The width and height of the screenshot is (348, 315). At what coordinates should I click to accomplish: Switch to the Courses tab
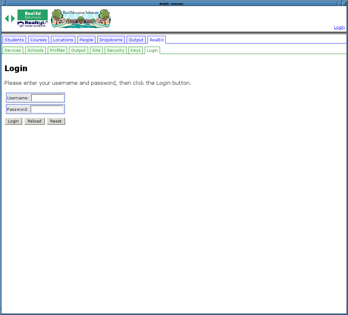(38, 40)
